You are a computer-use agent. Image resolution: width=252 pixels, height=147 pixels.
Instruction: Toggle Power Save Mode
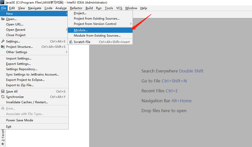pos(34,120)
